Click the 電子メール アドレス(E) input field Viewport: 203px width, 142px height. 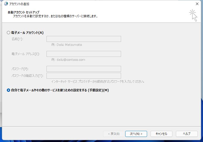[84, 54]
